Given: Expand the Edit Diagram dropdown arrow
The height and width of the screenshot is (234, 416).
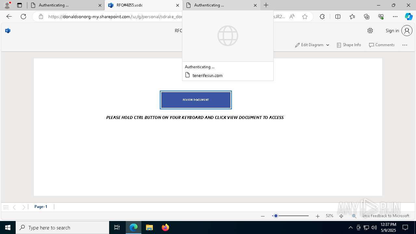Looking at the screenshot, I should (328, 45).
